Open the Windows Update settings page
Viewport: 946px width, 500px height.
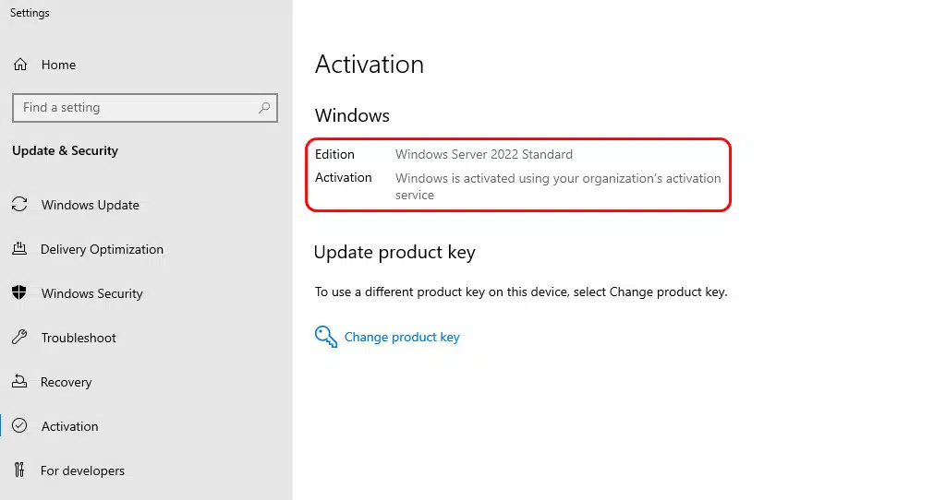point(90,205)
